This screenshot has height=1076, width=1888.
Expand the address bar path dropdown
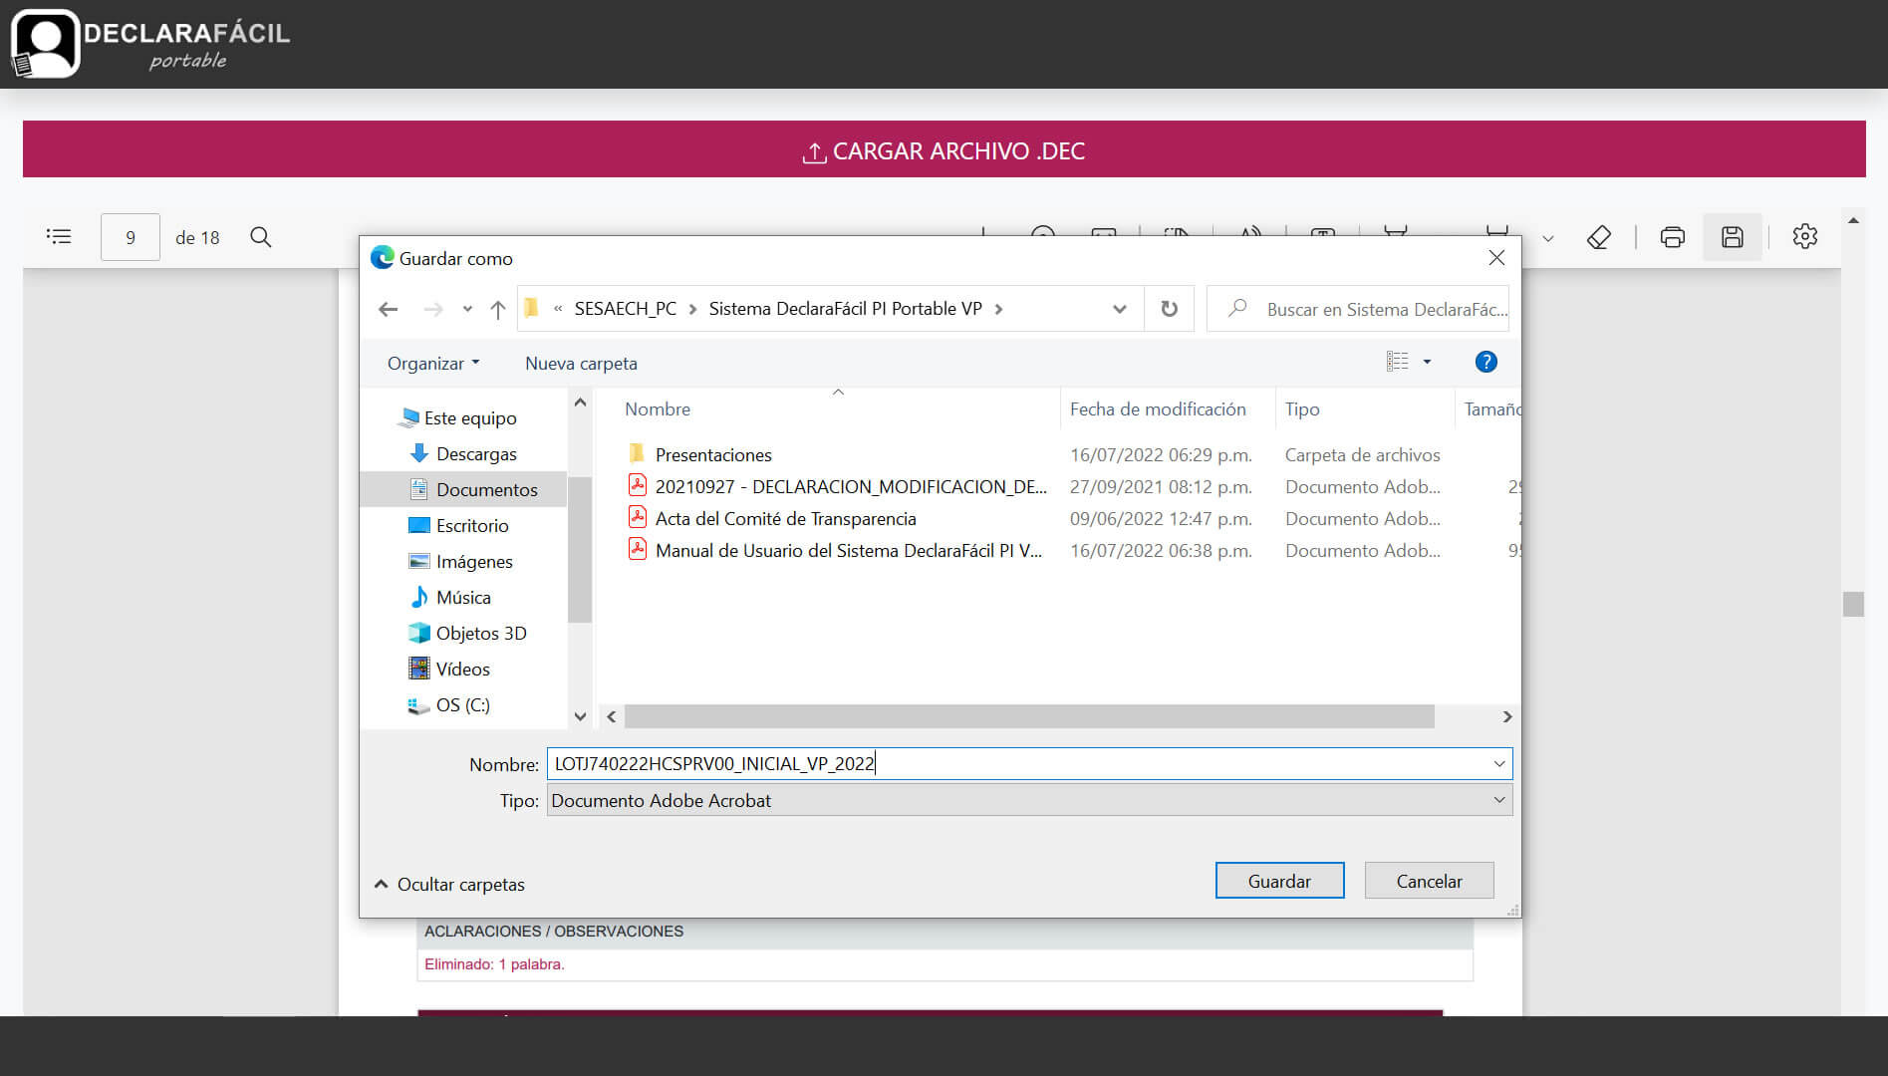tap(1120, 309)
